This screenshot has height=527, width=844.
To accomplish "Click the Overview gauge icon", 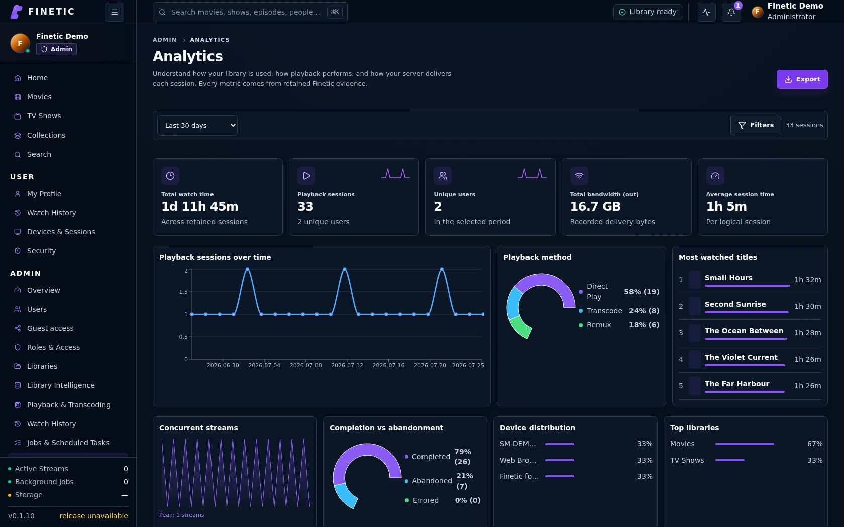I will [x=18, y=290].
